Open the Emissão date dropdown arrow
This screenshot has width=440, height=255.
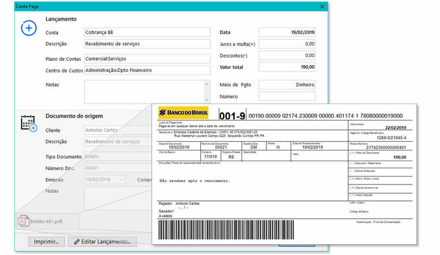(121, 180)
